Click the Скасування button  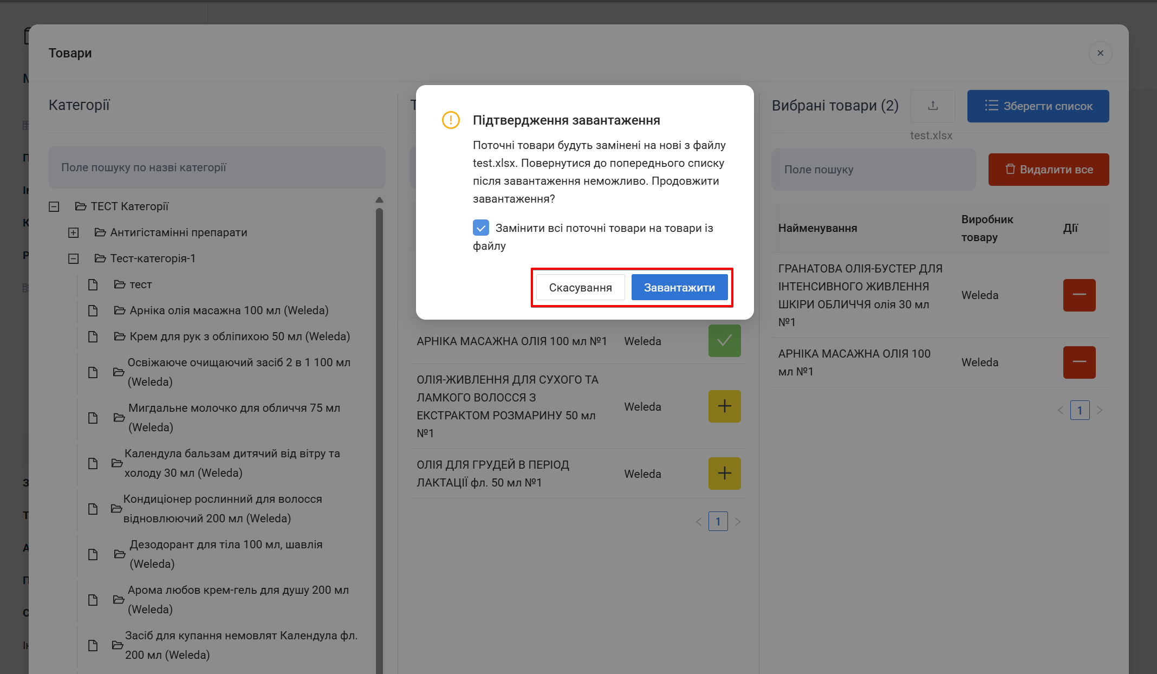tap(580, 287)
